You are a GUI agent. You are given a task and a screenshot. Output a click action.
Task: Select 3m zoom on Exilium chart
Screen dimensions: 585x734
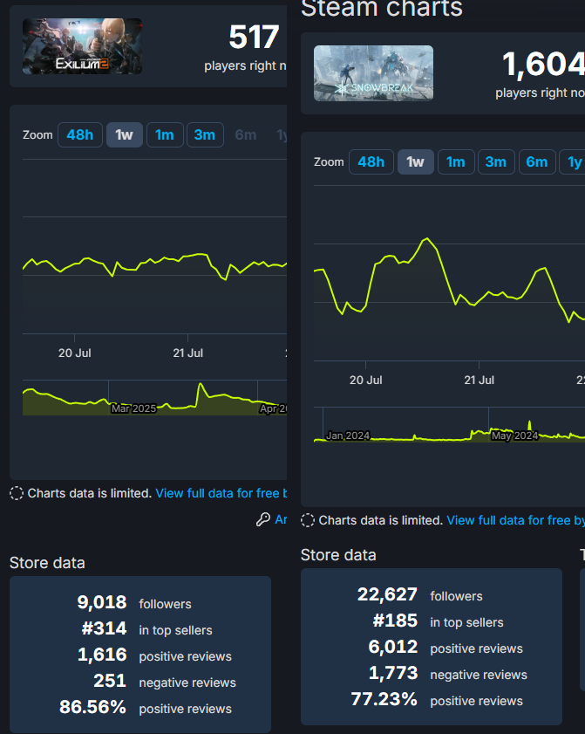point(205,134)
